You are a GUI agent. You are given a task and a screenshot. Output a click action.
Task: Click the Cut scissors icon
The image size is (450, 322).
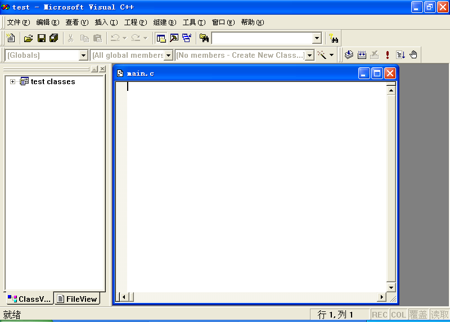coord(71,38)
